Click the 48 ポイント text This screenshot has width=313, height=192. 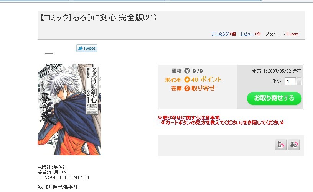click(x=206, y=80)
